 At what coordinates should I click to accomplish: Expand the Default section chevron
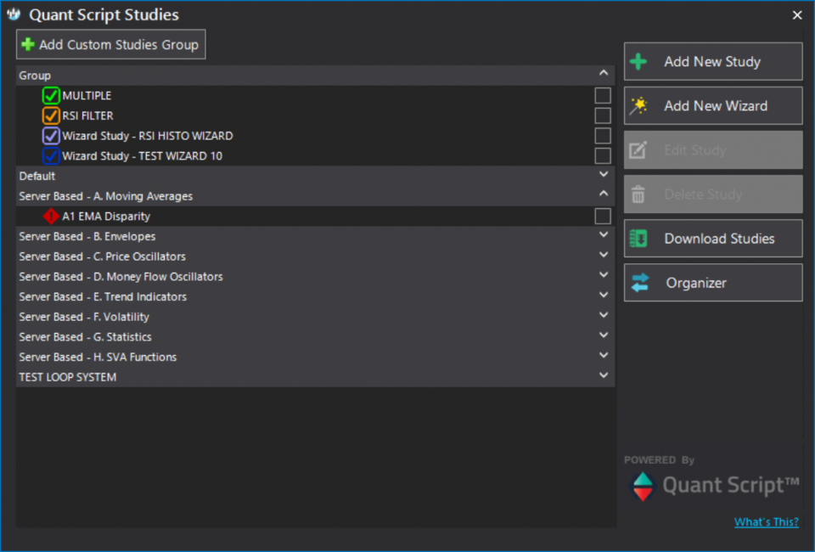pos(604,174)
